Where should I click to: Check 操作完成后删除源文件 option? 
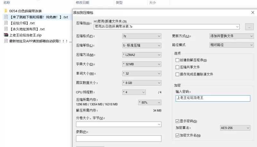(177, 74)
